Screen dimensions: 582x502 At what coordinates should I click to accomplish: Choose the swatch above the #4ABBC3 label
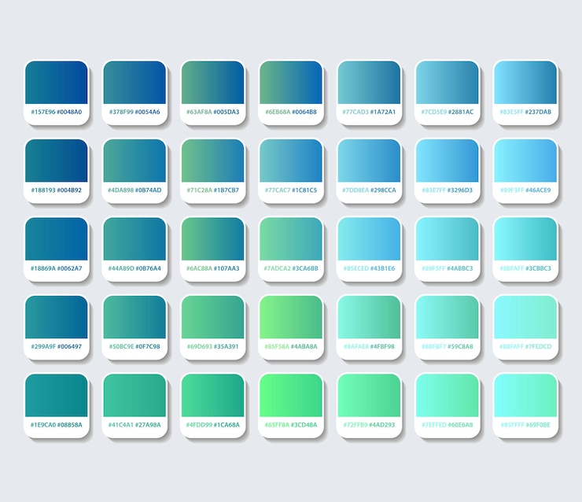tap(448, 239)
